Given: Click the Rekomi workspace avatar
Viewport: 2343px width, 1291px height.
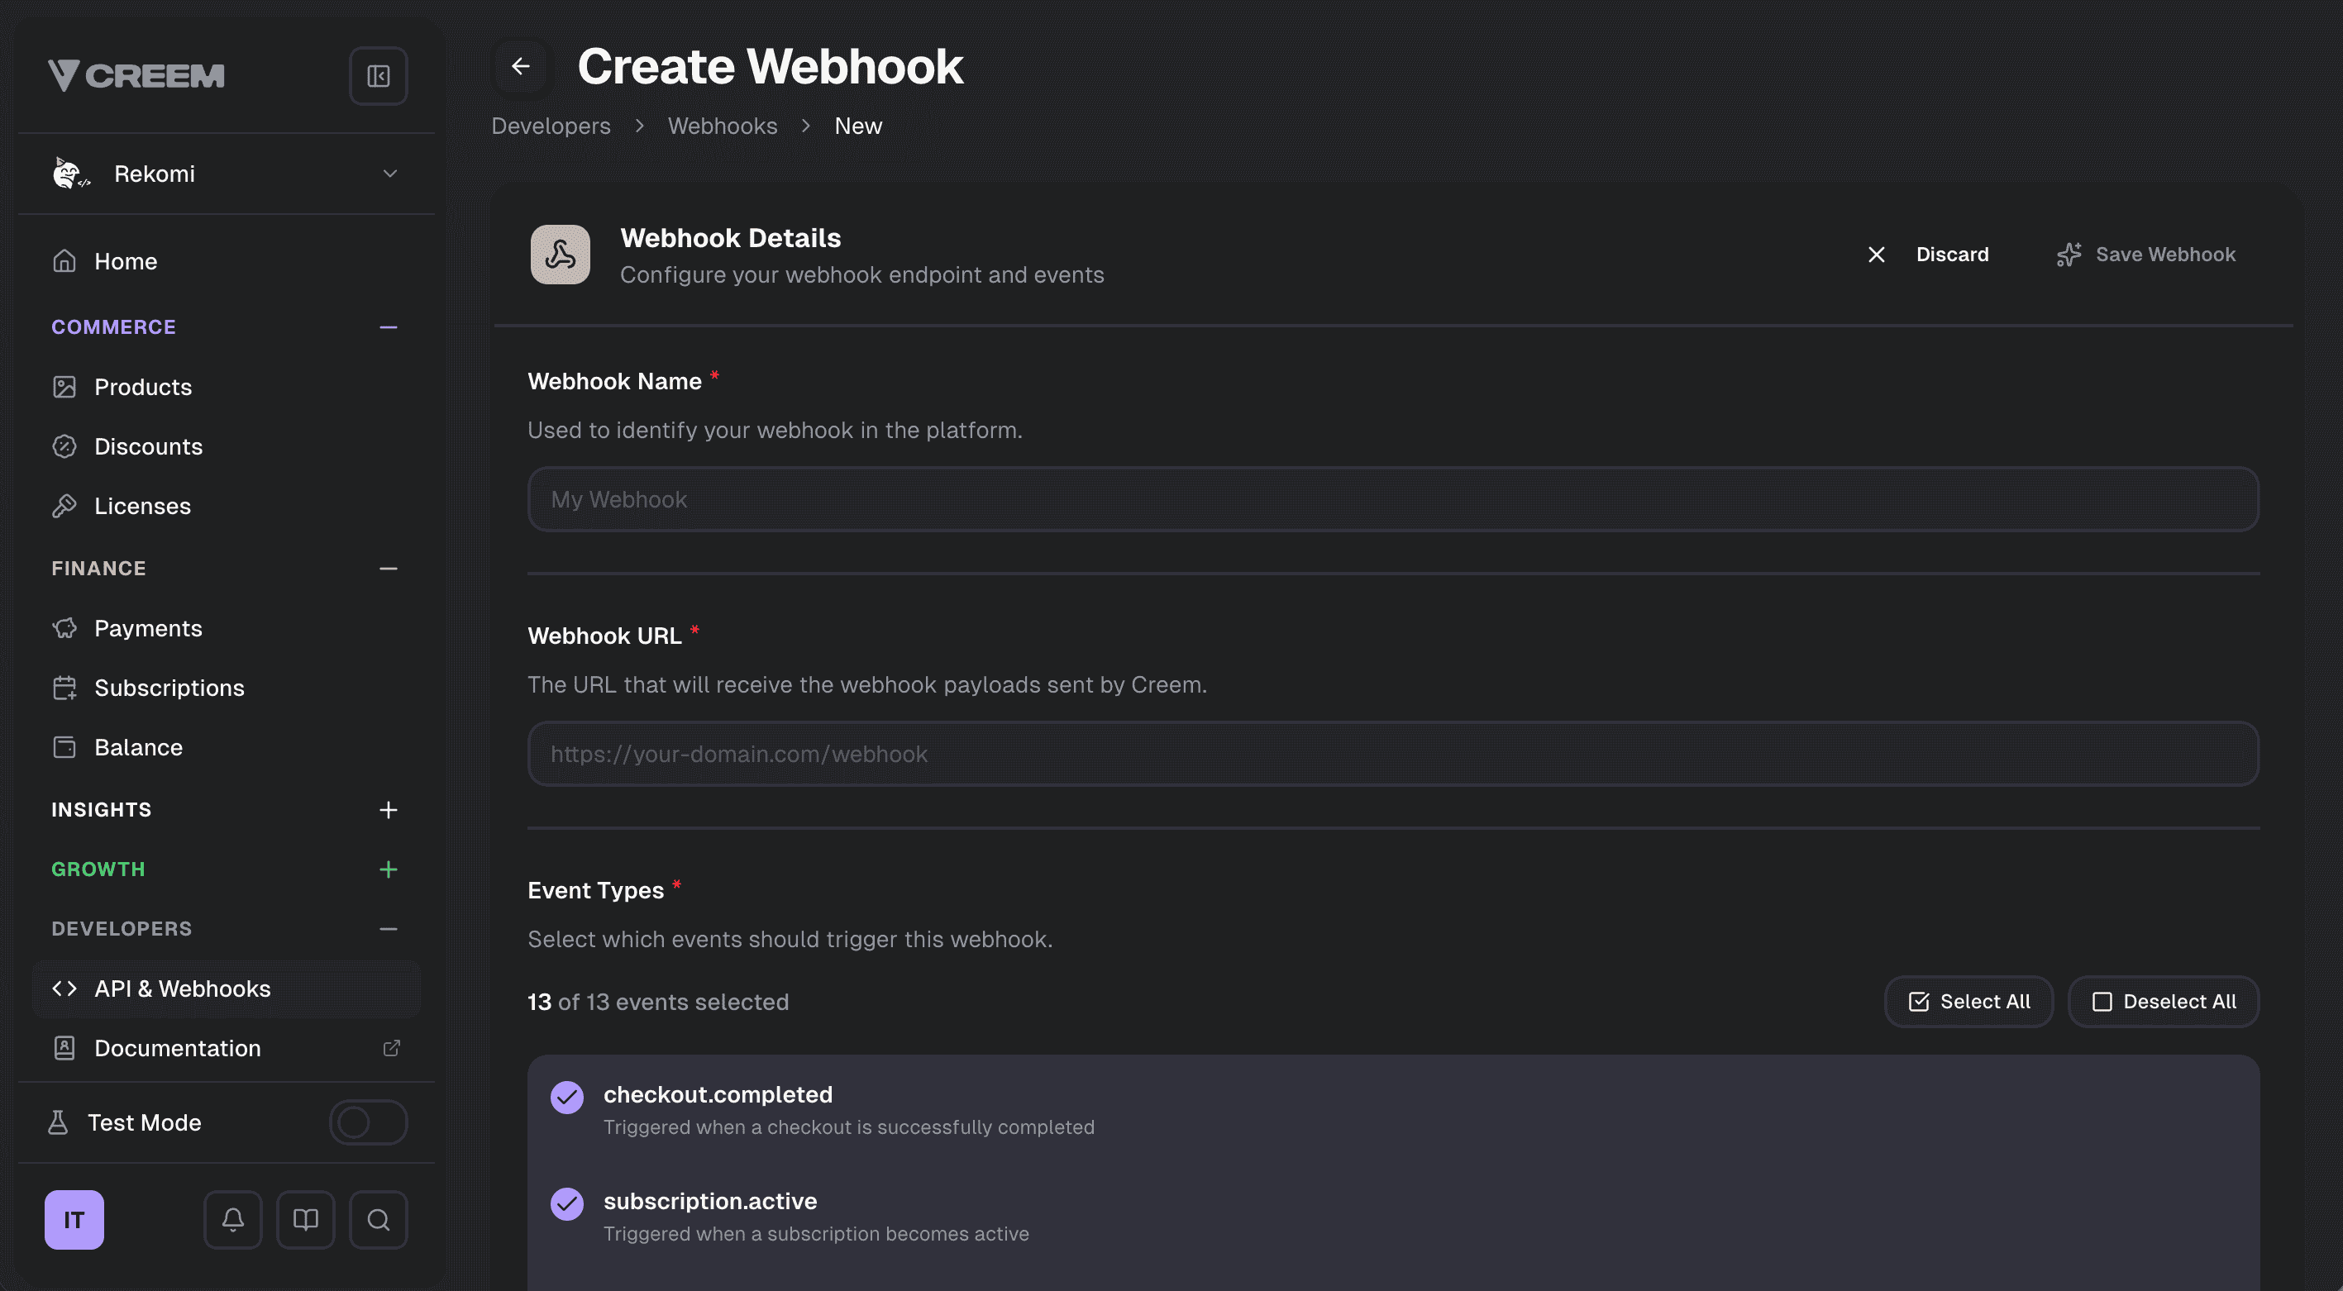Looking at the screenshot, I should point(71,173).
